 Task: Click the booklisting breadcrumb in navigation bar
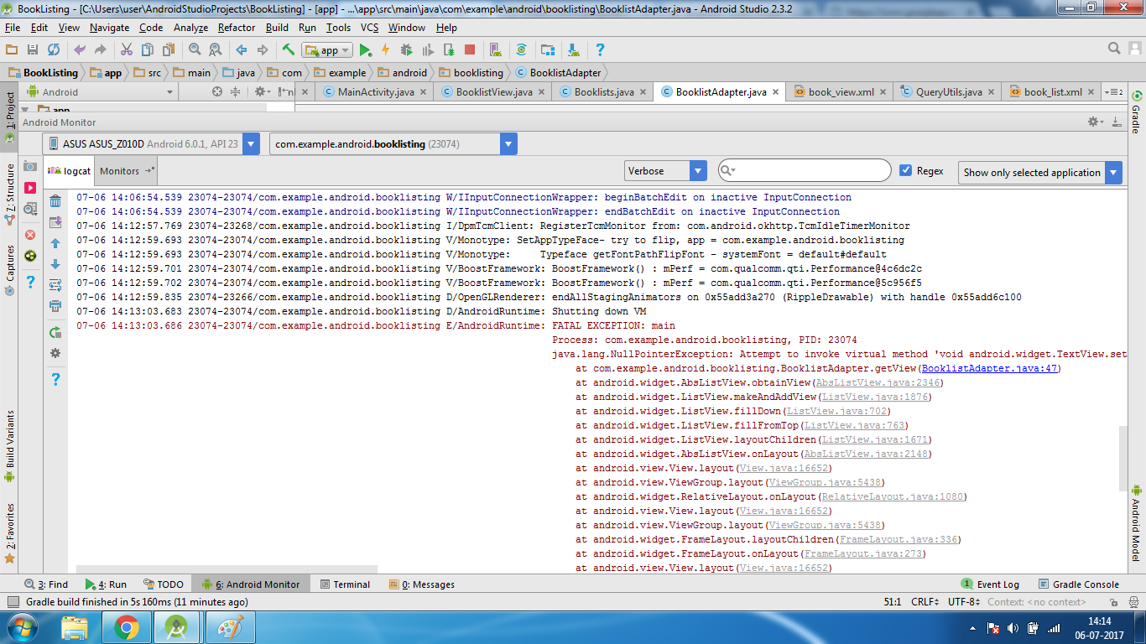(x=471, y=73)
